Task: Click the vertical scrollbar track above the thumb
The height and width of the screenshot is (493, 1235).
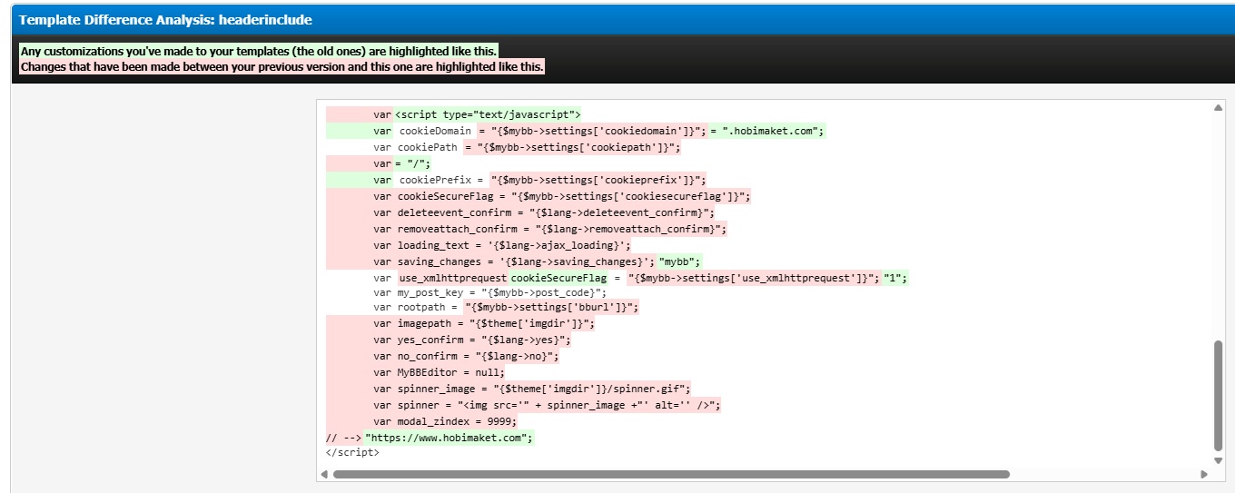Action: (x=1218, y=227)
